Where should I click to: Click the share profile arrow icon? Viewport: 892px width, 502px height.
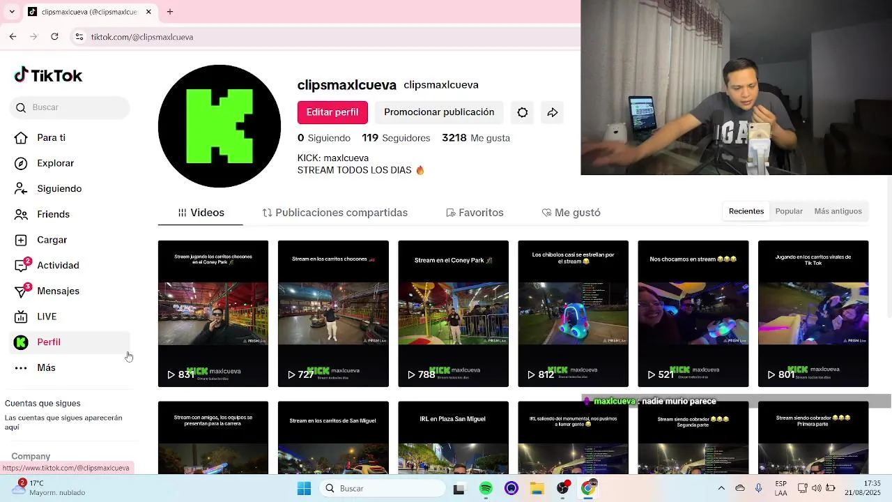[553, 112]
